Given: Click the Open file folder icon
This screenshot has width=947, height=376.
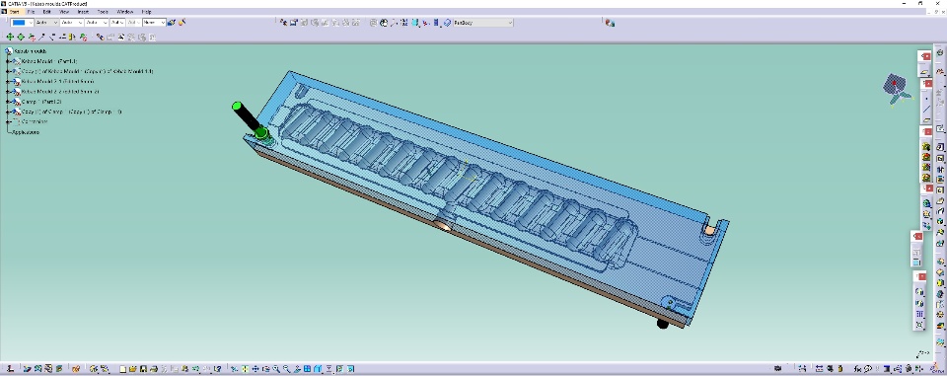Looking at the screenshot, I should point(133,369).
